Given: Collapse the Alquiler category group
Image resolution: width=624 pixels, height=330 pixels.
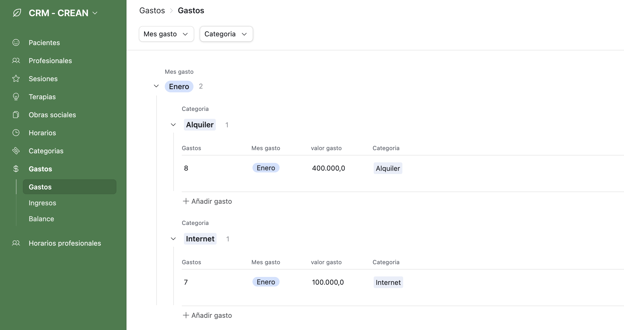Looking at the screenshot, I should (x=173, y=125).
